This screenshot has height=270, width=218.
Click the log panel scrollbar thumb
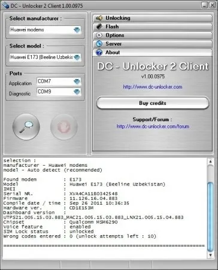(210, 217)
